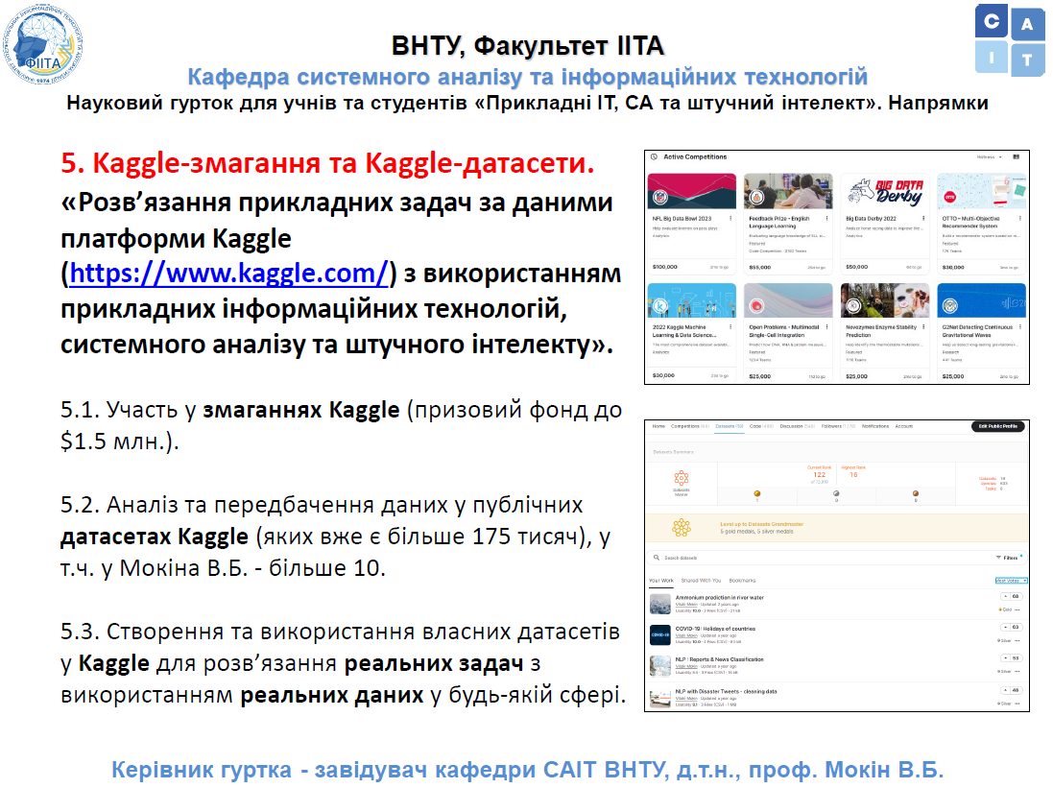Click the Datasets Master tier icon
This screenshot has height=788, width=1053.
[682, 478]
